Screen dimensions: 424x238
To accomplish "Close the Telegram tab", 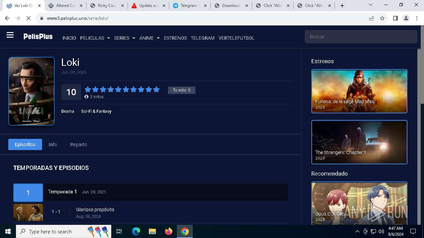I will pyautogui.click(x=205, y=6).
